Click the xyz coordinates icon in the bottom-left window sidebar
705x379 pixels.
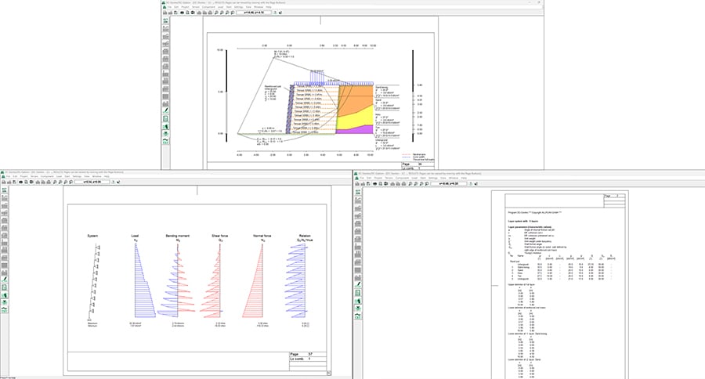pyautogui.click(x=4, y=189)
